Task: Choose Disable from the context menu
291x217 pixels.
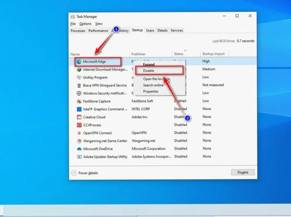Action: click(149, 71)
